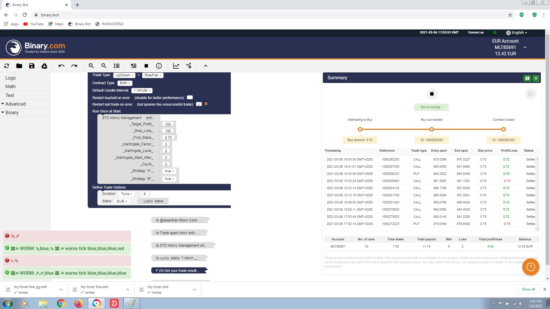Image resolution: width=550 pixels, height=309 pixels.
Task: Open the chart view icon
Action: 176,66
